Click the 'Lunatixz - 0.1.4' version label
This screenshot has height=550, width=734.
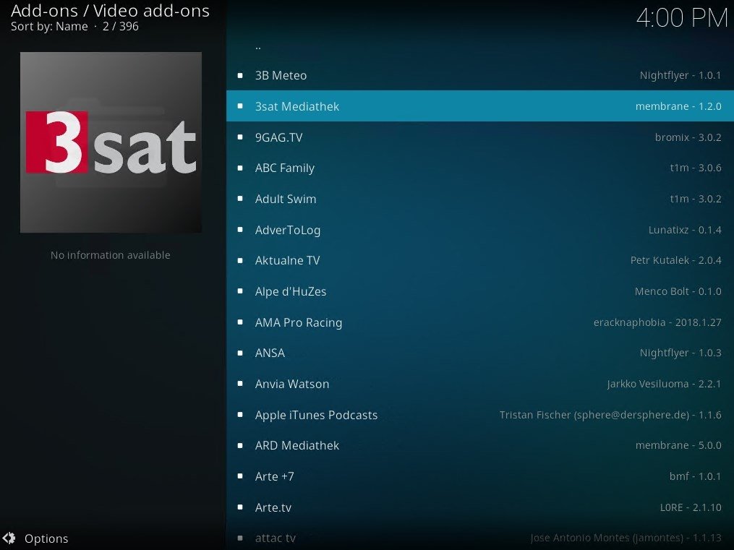(685, 230)
